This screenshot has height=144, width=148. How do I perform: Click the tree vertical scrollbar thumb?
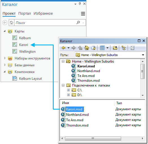tap(143, 71)
